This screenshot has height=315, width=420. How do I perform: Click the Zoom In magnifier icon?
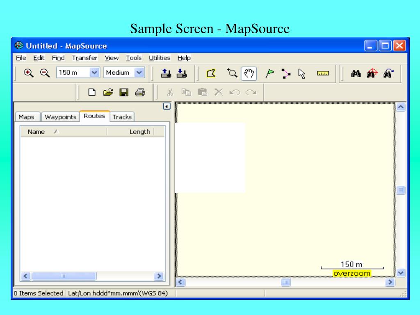[x=28, y=73]
